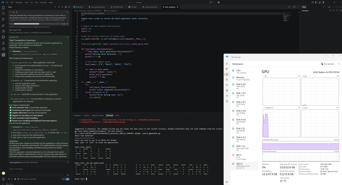Switch Cline to Plan mode

[63, 179]
